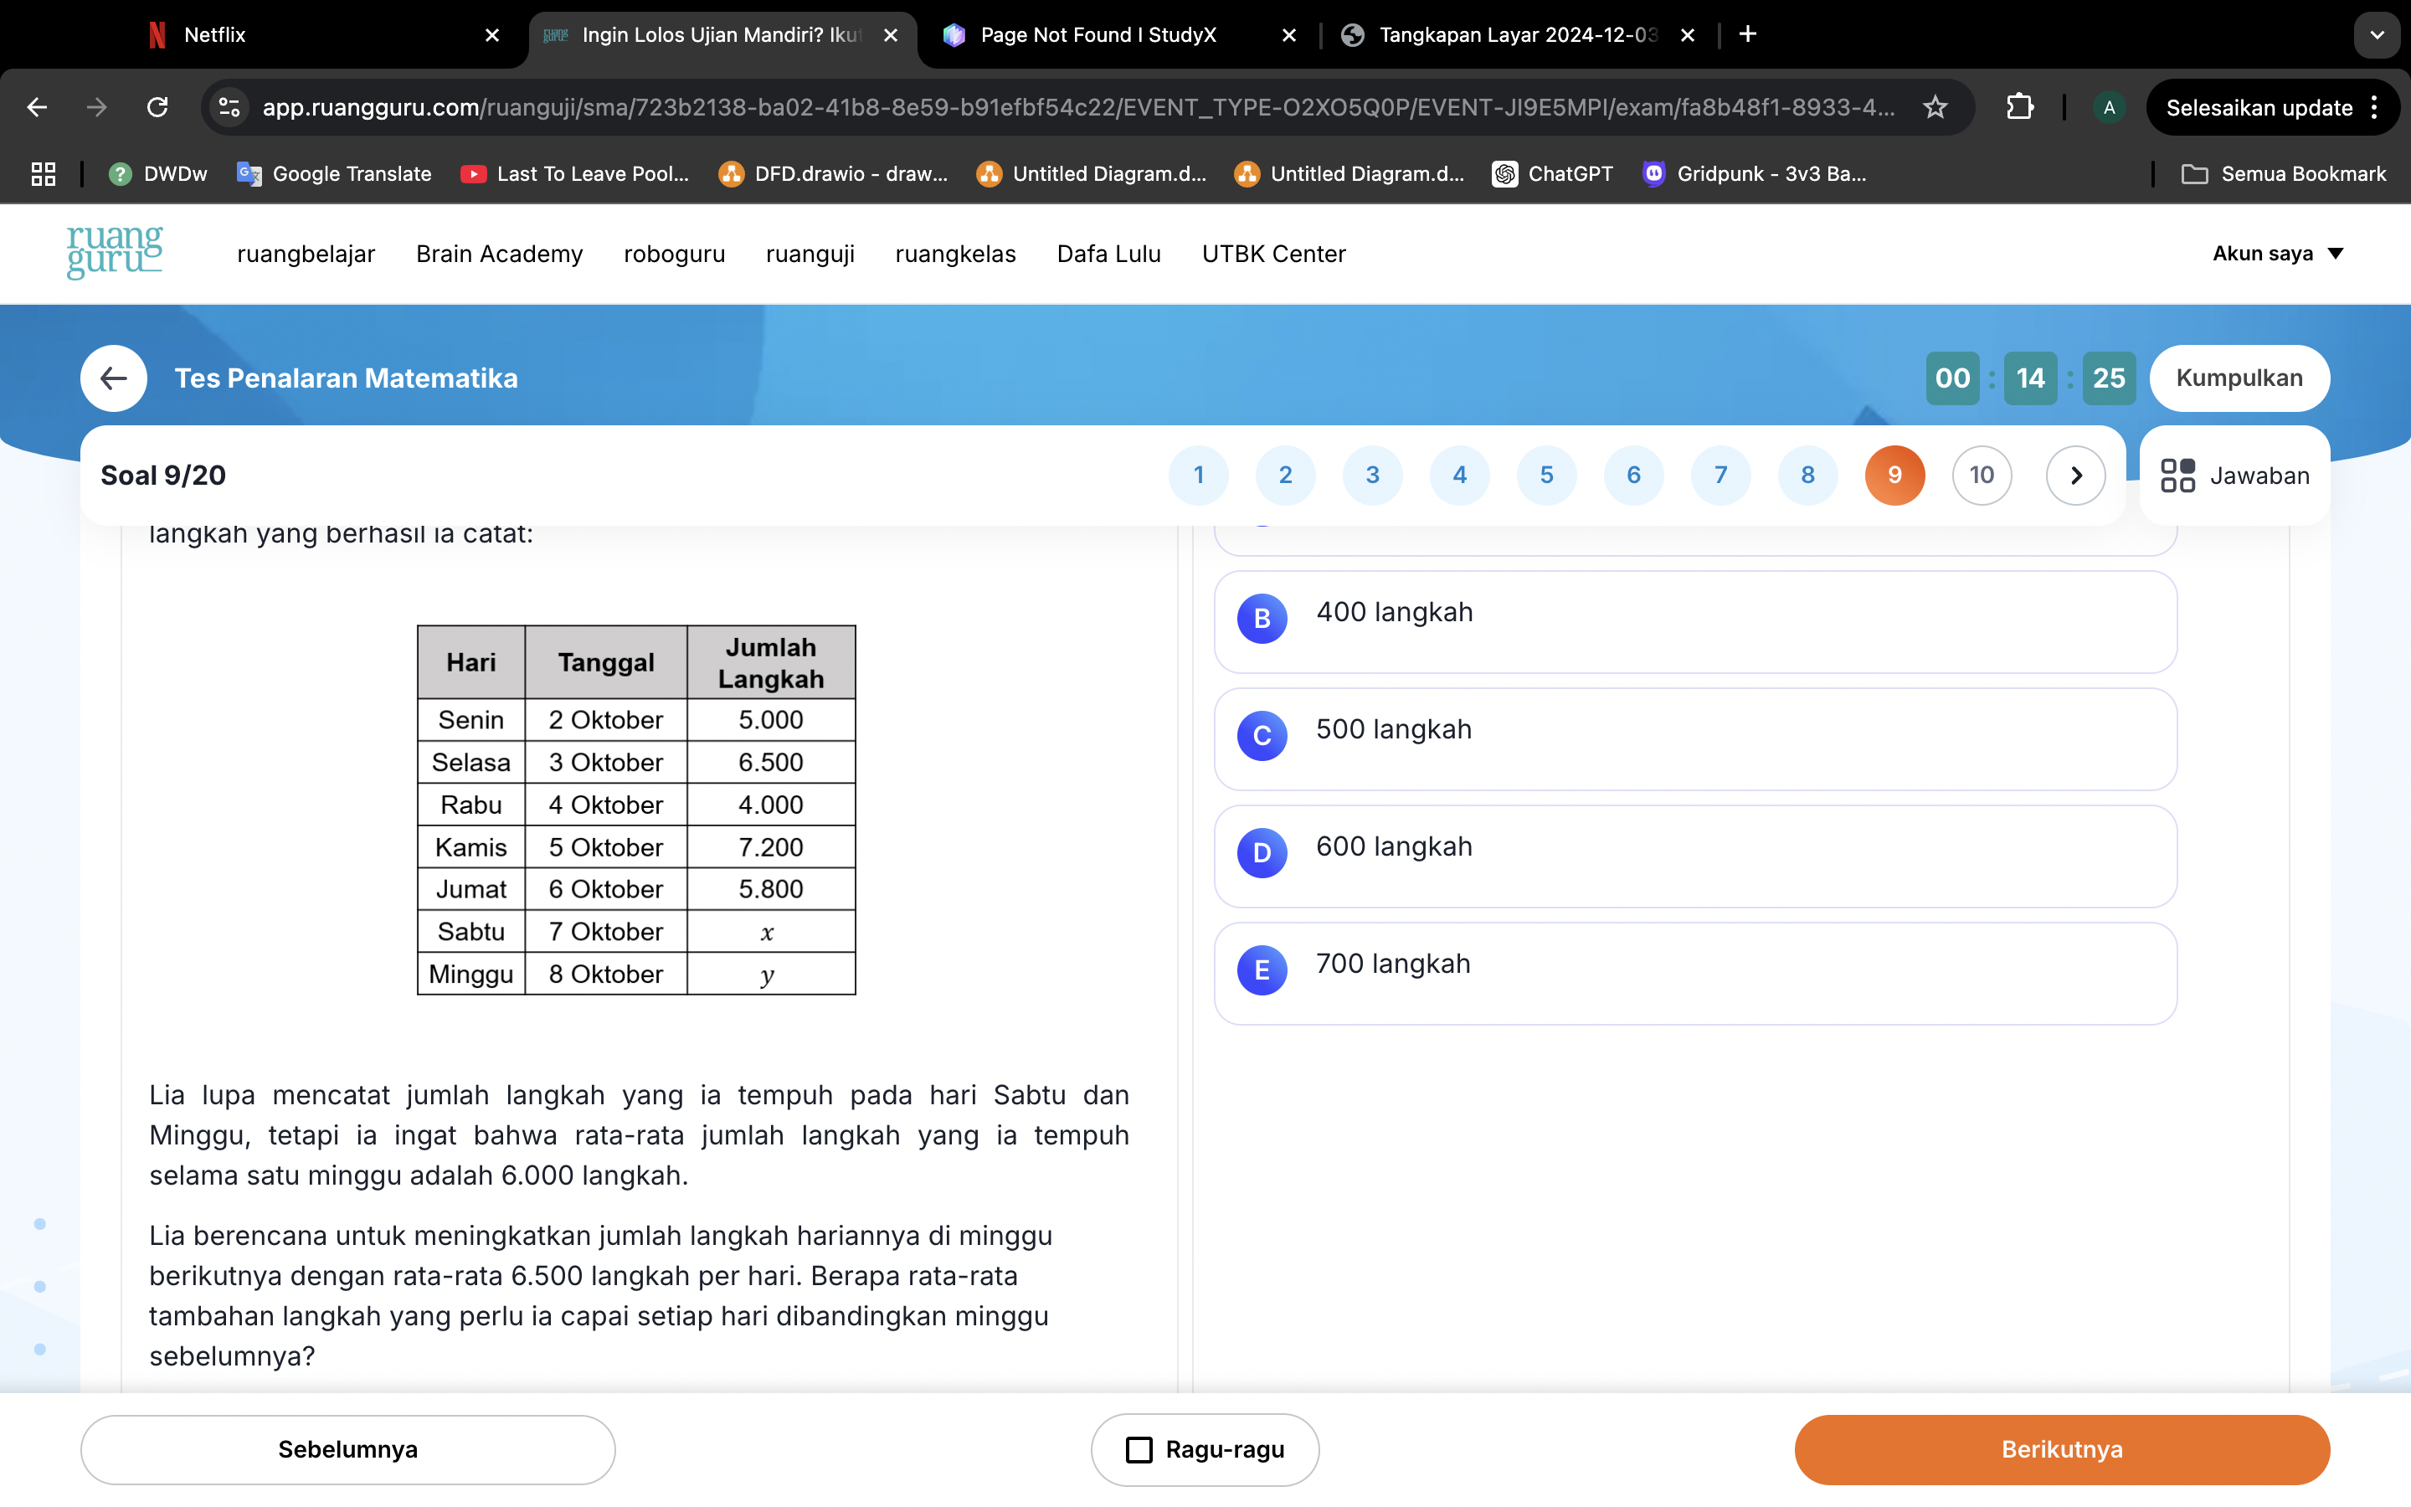The height and width of the screenshot is (1507, 2411).
Task: Close the Page Not Found StudyX tab
Action: 1289,35
